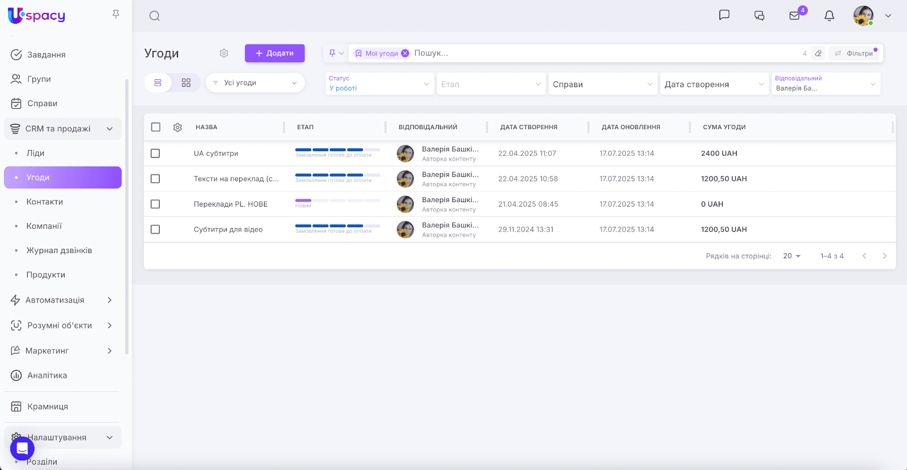Open deals settings gear next to Угоди title
The image size is (907, 470).
[224, 53]
